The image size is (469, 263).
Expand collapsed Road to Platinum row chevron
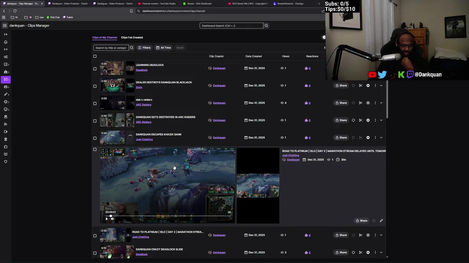pyautogui.click(x=381, y=235)
